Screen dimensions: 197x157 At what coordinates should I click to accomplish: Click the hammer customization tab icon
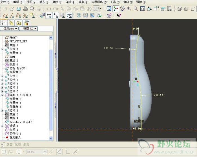26,23
